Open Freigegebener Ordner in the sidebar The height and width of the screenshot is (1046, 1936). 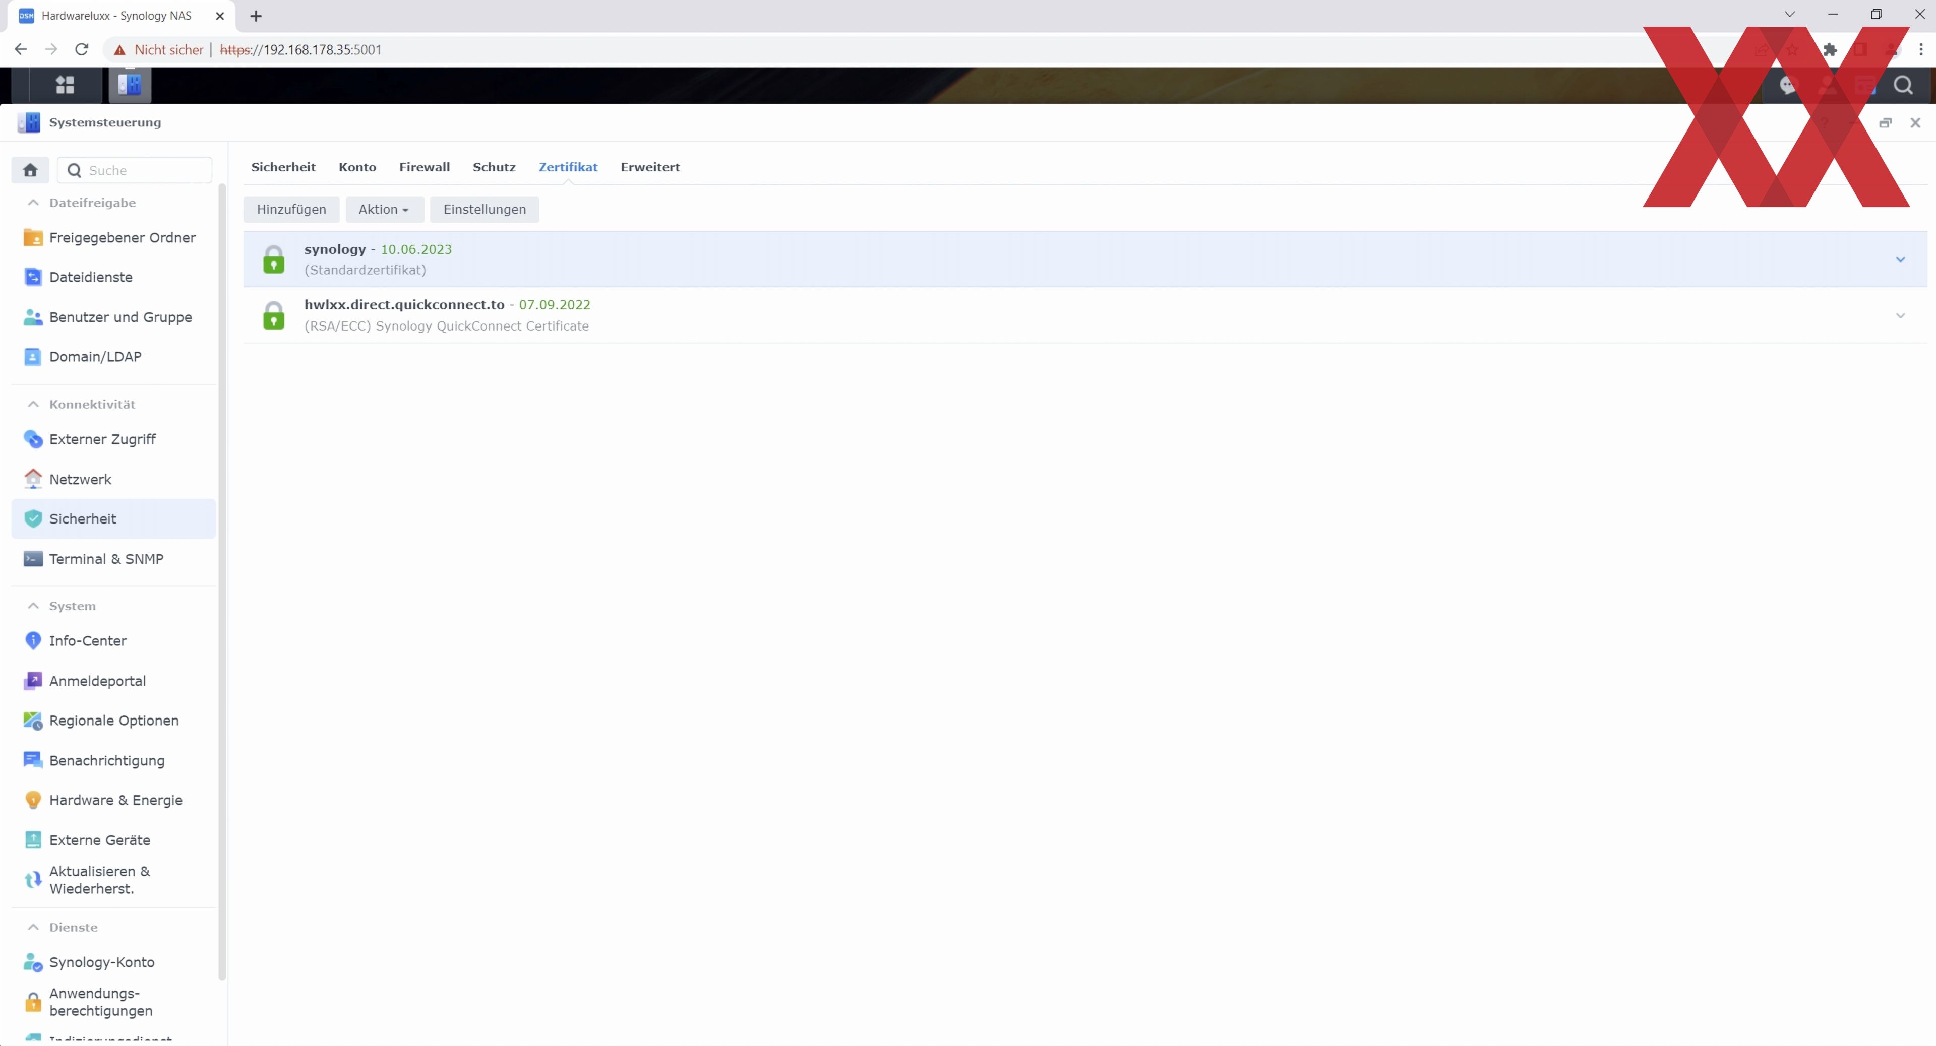pos(113,237)
